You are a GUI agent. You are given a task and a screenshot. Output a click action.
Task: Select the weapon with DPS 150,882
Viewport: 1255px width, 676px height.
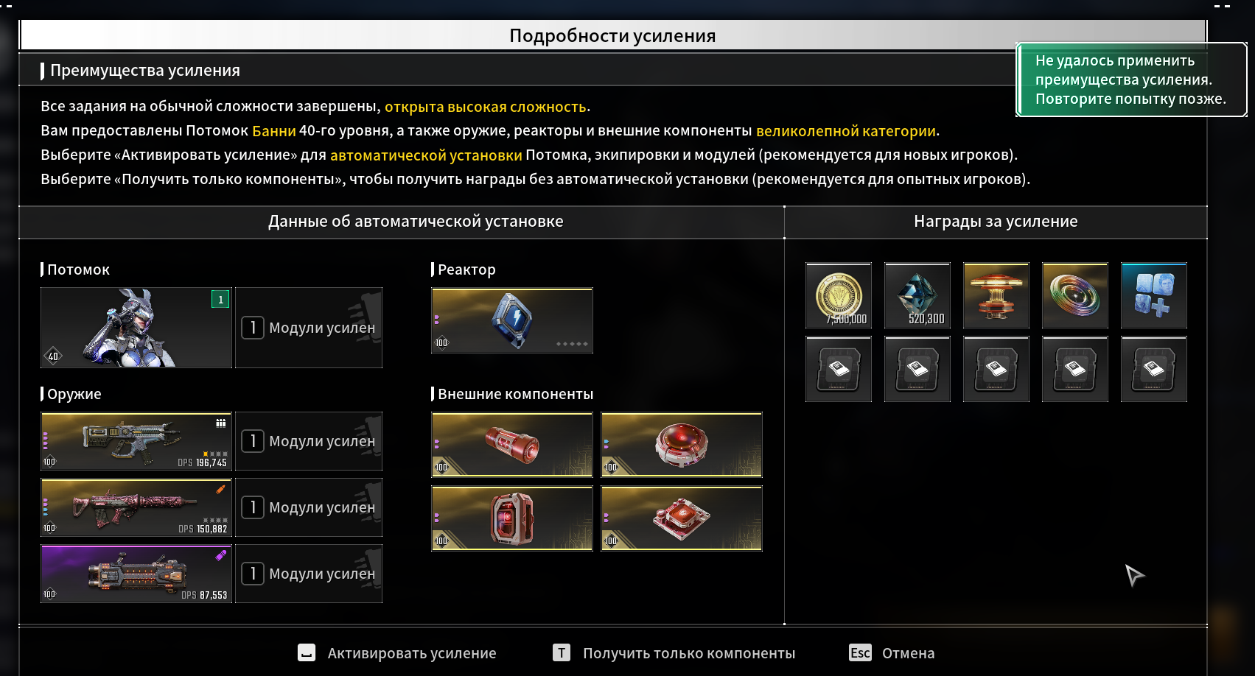[x=136, y=507]
